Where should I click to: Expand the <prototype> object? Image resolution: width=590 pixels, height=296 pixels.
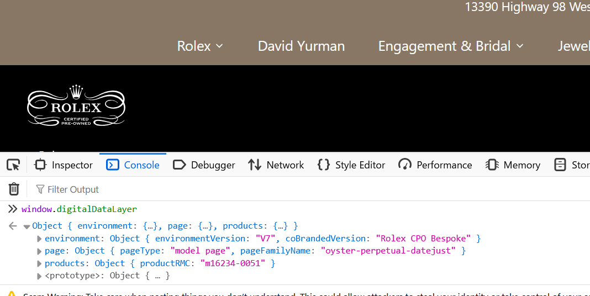tap(39, 276)
